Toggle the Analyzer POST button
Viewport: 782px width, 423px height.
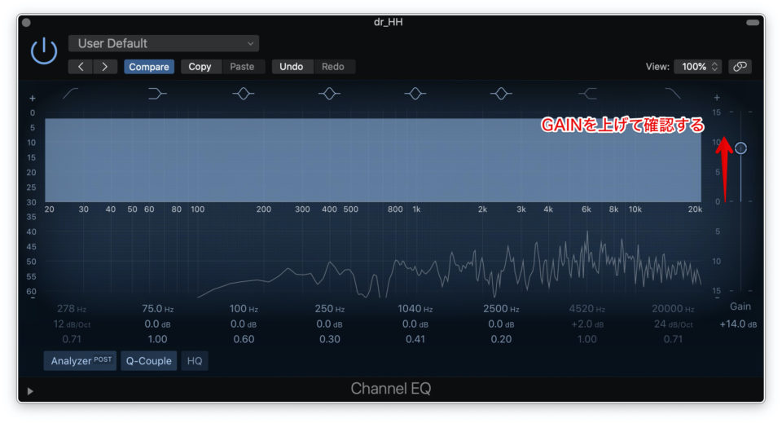coord(81,360)
